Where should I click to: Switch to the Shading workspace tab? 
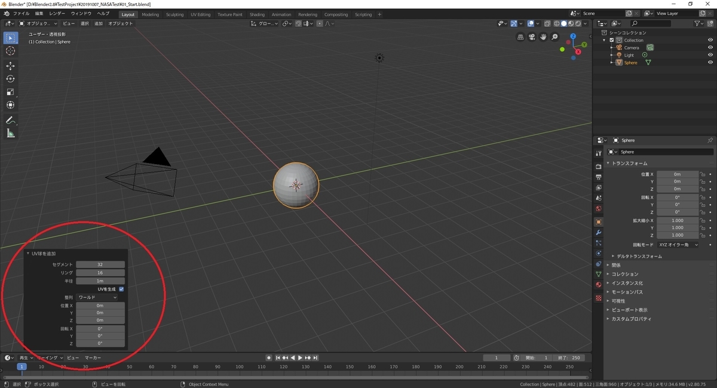pos(257,14)
